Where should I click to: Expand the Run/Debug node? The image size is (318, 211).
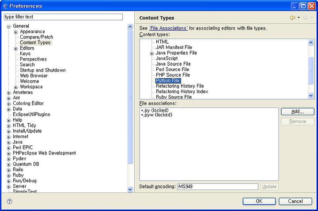coord(9,181)
